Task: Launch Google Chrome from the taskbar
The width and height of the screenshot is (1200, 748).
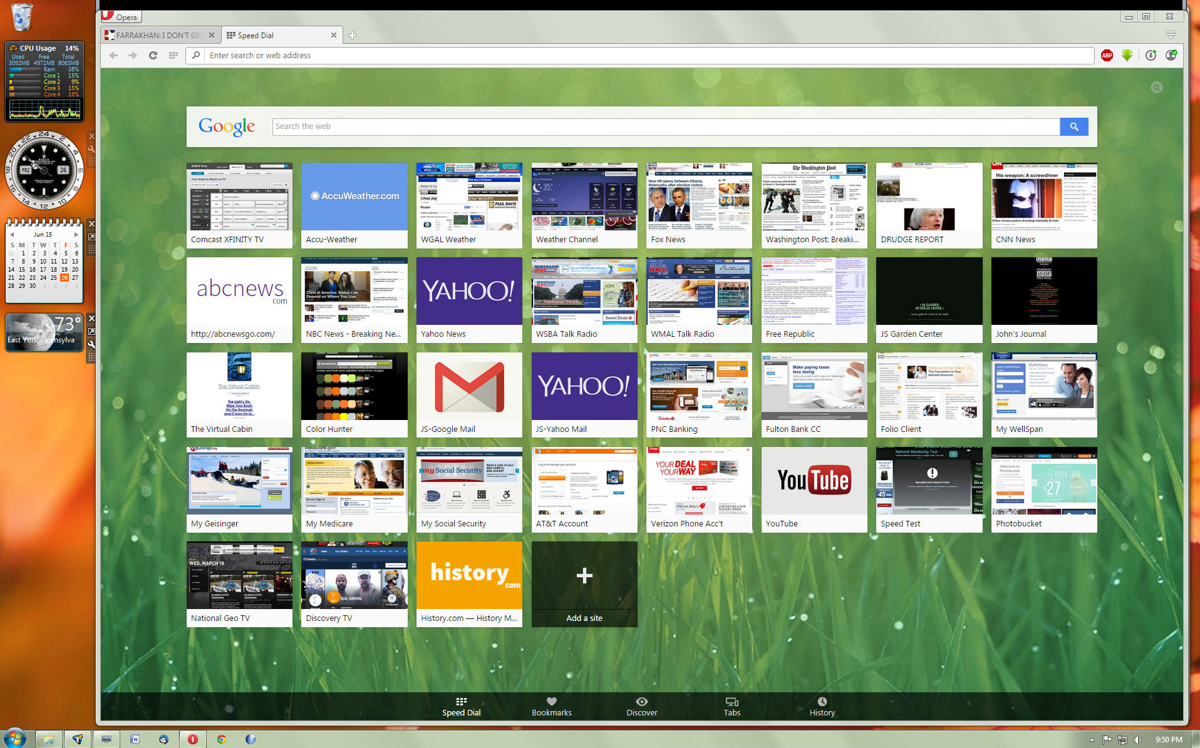Action: click(221, 739)
